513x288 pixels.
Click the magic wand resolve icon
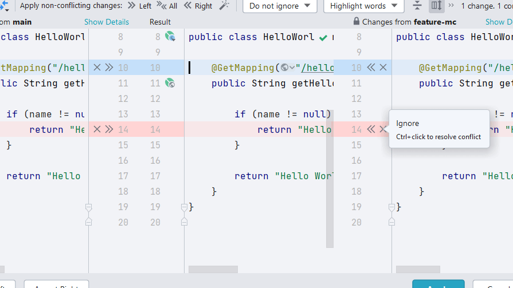[x=224, y=6]
